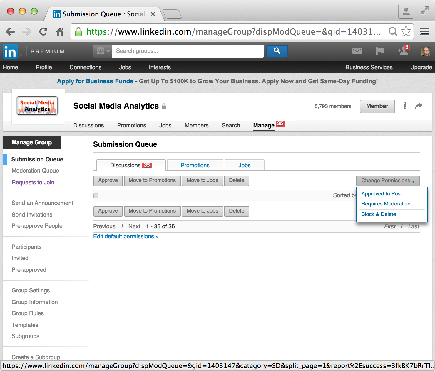Image resolution: width=435 pixels, height=371 pixels.
Task: Open Interests in LinkedIn nav
Action: (x=160, y=68)
